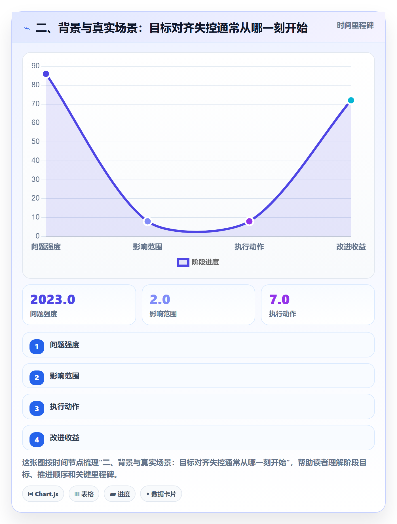Open the 2.0 影响范围 data card
The height and width of the screenshot is (524, 397).
point(198,305)
